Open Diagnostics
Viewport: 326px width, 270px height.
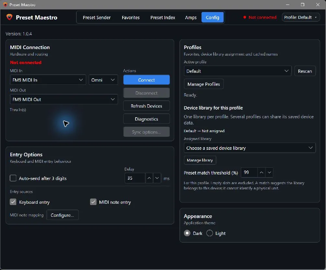point(146,119)
